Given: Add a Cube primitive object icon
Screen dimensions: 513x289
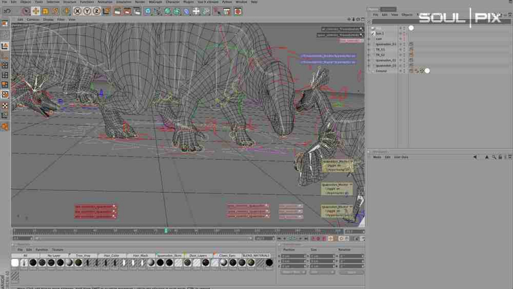Looking at the screenshot, I should tap(148, 11).
